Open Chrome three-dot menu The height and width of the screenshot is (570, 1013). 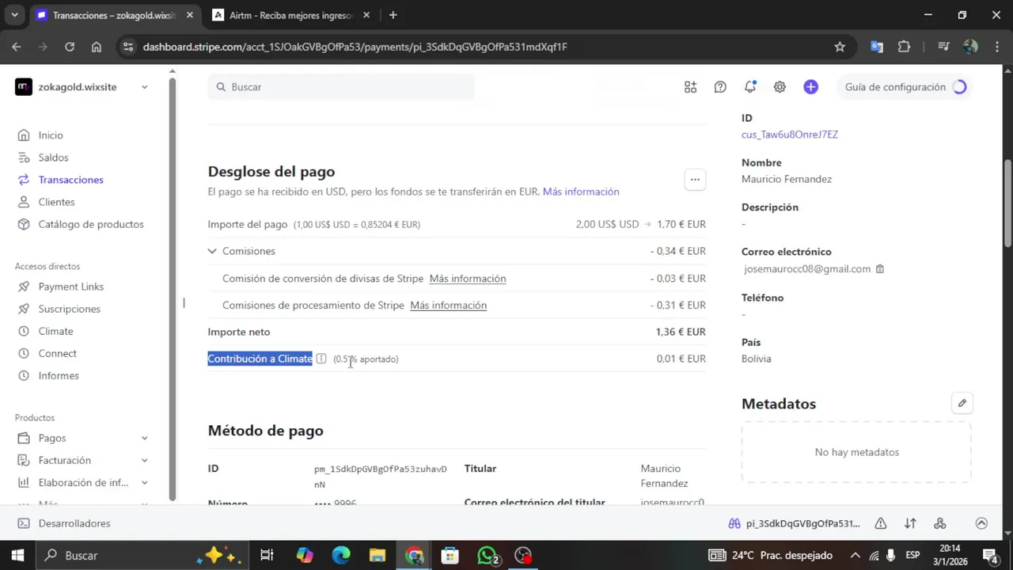click(996, 47)
